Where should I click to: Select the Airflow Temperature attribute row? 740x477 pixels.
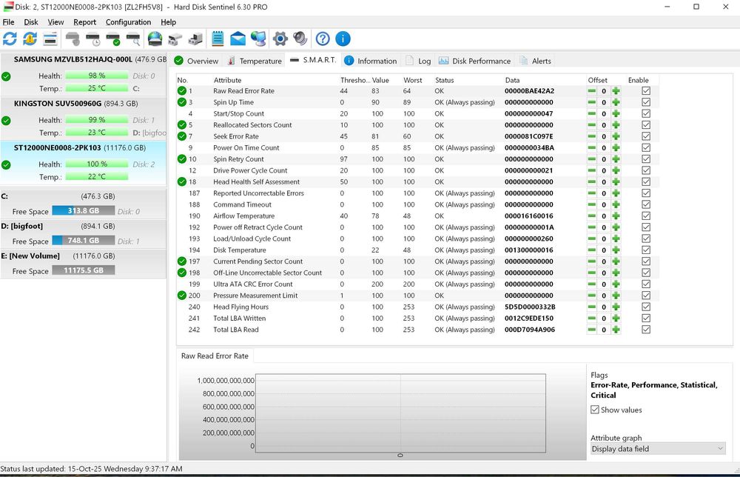click(243, 216)
